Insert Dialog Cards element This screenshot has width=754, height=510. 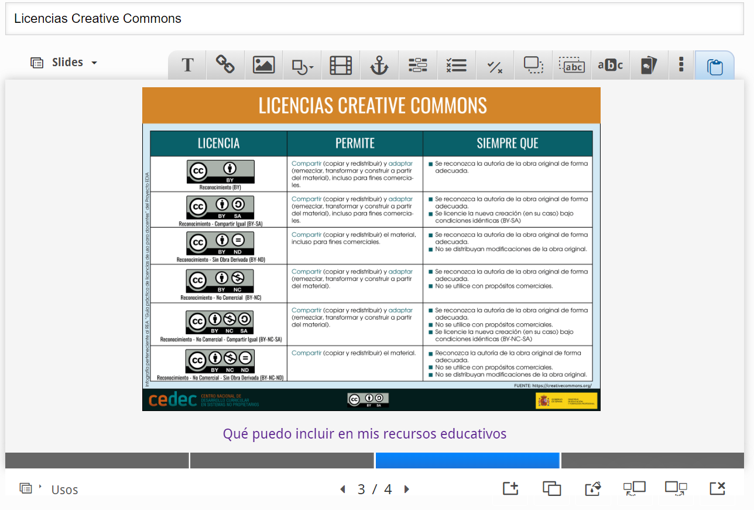click(649, 65)
